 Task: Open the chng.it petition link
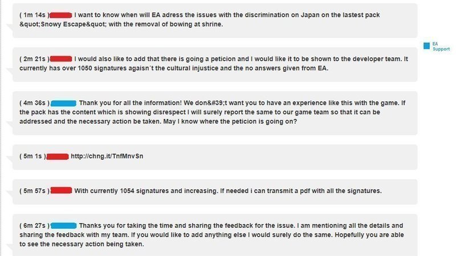(x=107, y=156)
